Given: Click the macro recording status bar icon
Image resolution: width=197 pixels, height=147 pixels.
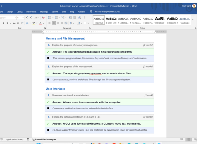Looking at the screenshot, I should tap(28, 140).
